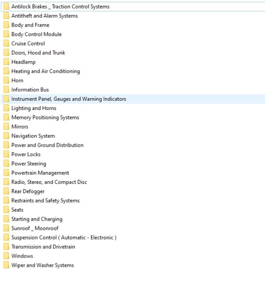Select 'Suspension Control ( Automatic - Electronic )' name
The width and height of the screenshot is (265, 293).
[x=64, y=237]
